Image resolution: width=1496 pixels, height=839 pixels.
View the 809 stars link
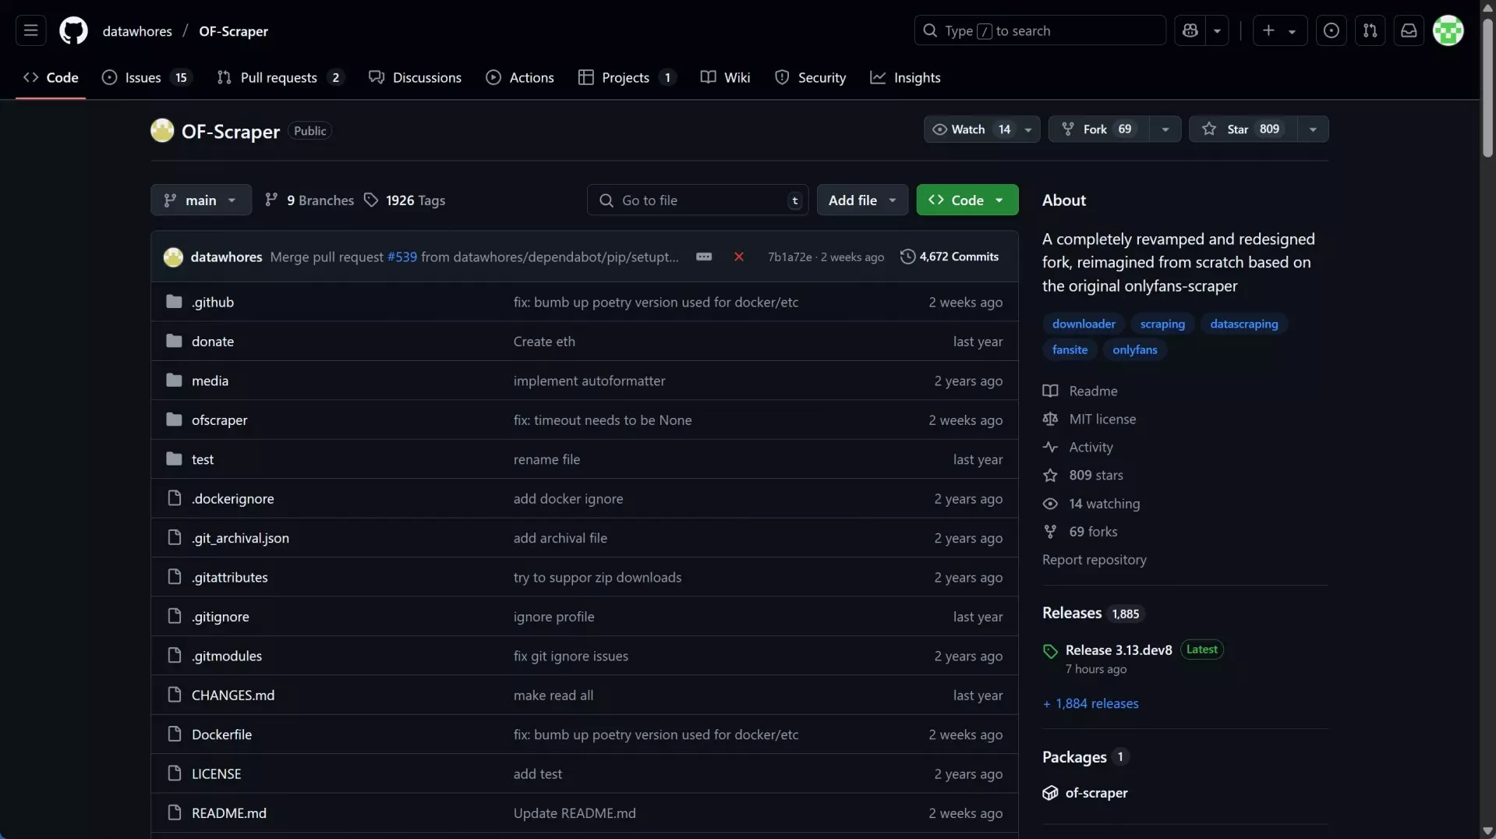click(x=1095, y=475)
